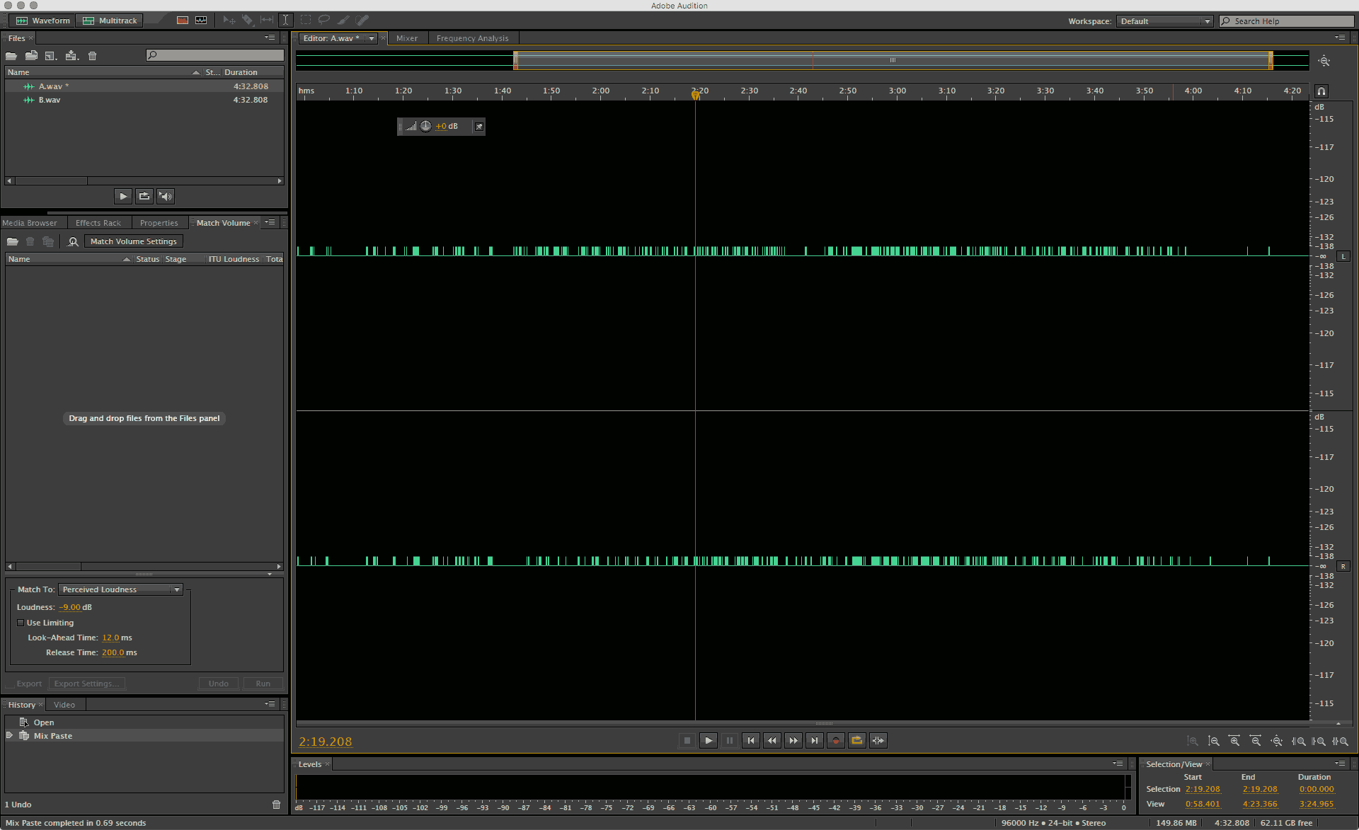
Task: Open the Files panel options menu
Action: [270, 38]
